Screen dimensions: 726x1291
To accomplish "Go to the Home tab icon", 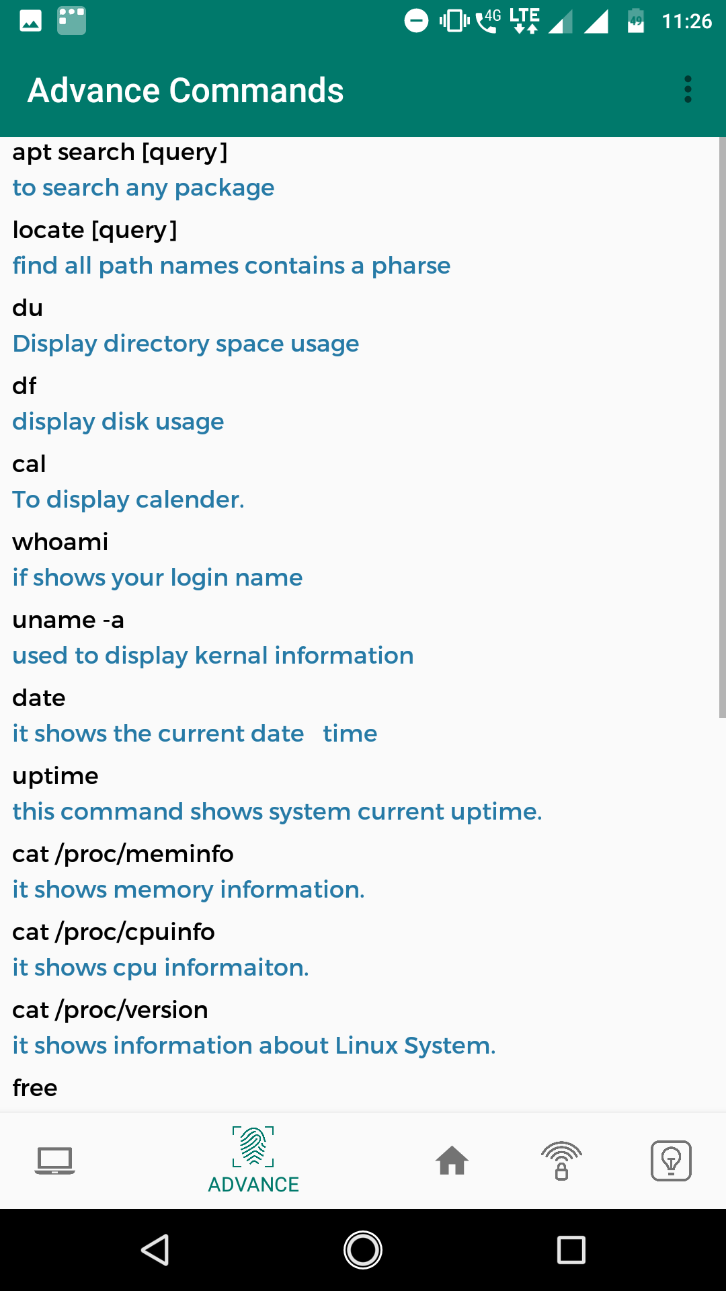I will [452, 1161].
